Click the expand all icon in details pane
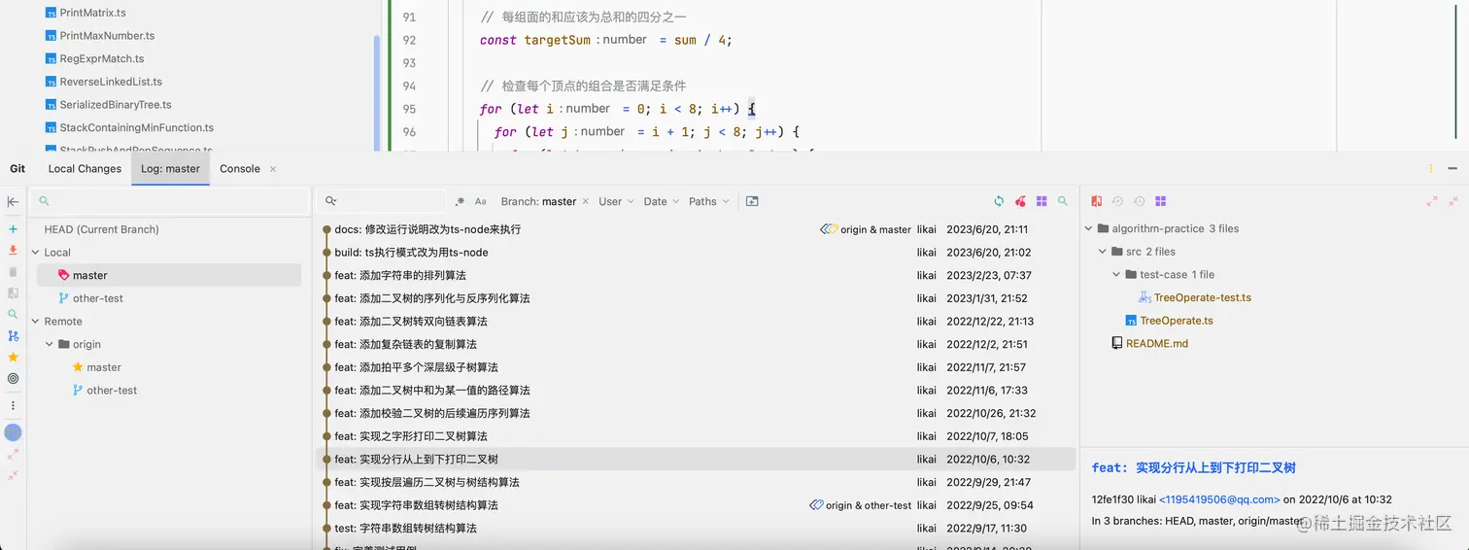Screen dimensions: 1469x550 pos(1432,201)
